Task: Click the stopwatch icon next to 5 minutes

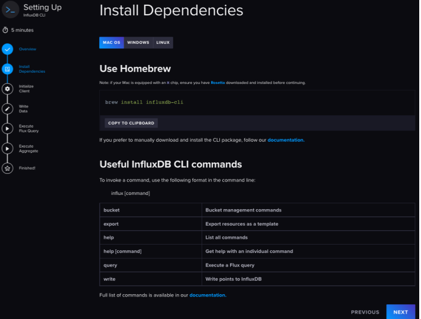Action: coord(5,30)
